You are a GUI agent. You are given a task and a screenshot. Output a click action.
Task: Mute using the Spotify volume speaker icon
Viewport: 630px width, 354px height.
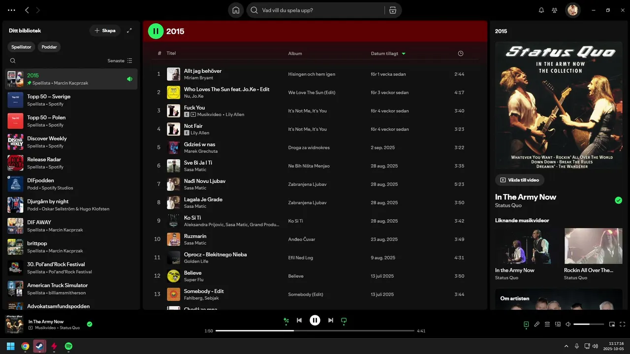coord(568,324)
